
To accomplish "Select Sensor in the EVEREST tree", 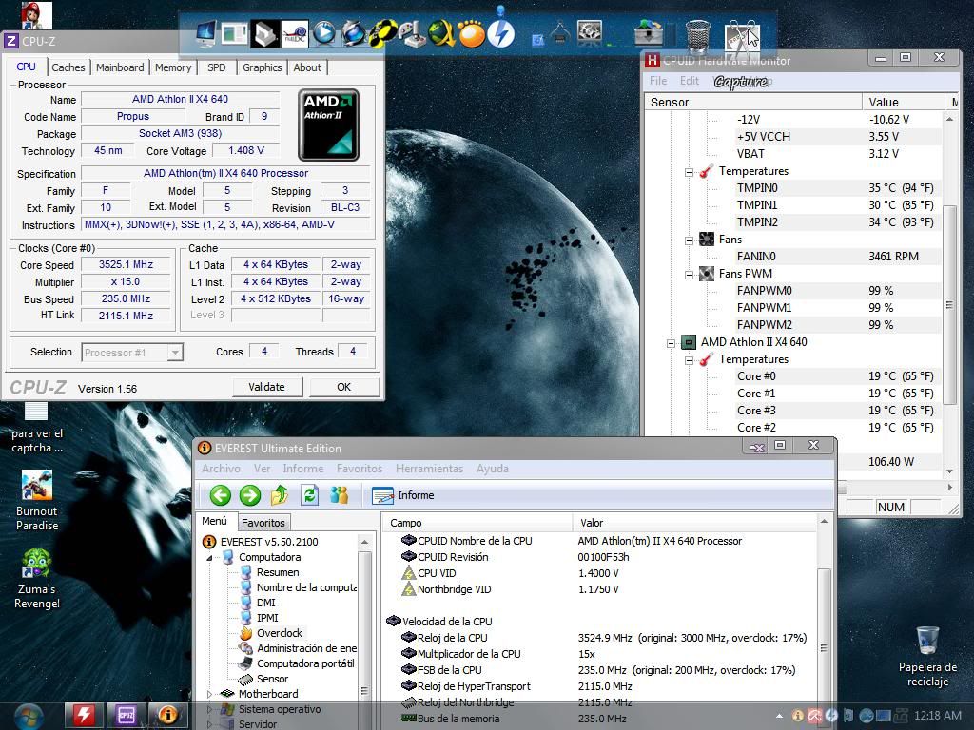I will 272,679.
